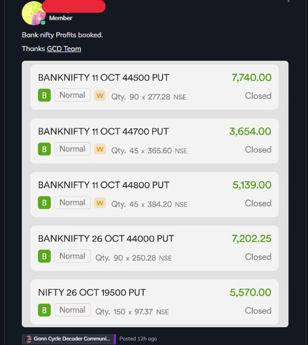Click the Closed status on NIFTY 19500 row

258,311
